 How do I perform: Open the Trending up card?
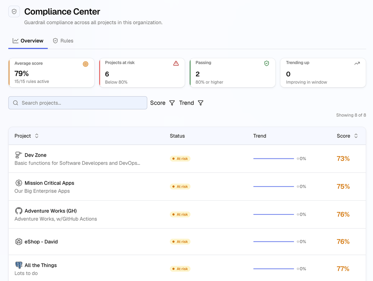coord(323,73)
